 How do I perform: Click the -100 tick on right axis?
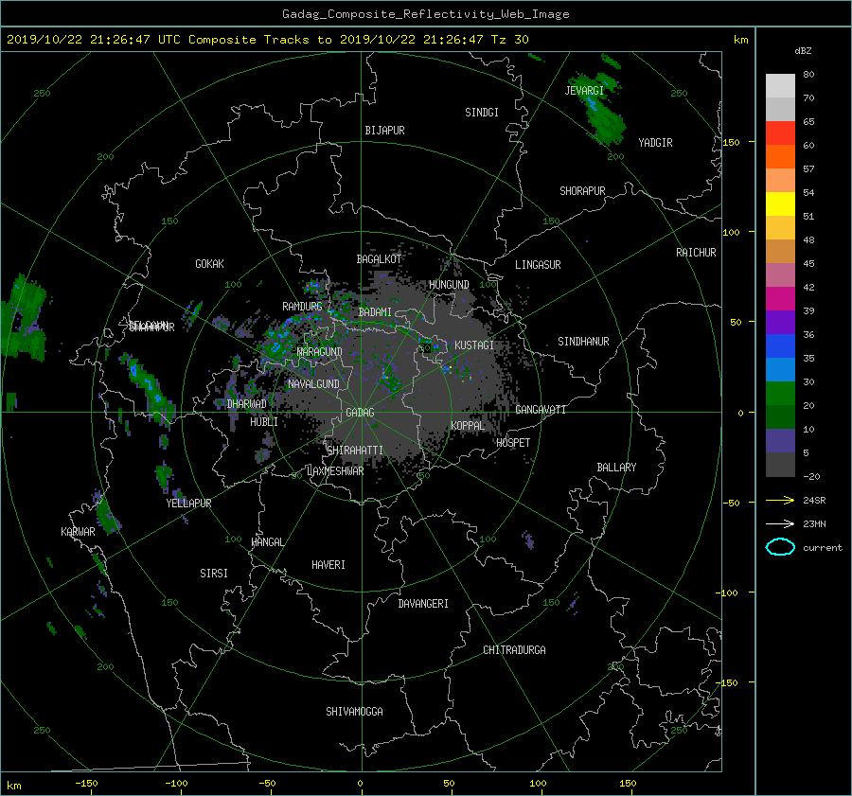pyautogui.click(x=729, y=593)
